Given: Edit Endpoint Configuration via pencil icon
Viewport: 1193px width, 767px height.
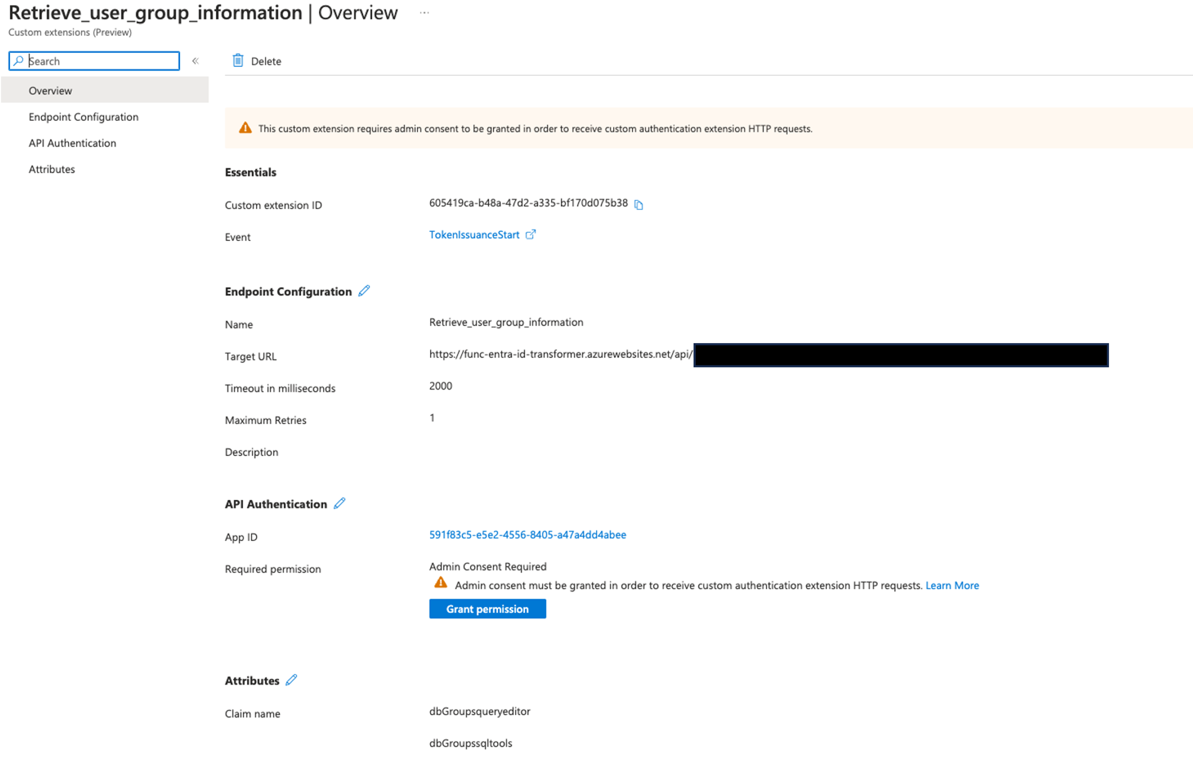Looking at the screenshot, I should point(364,291).
